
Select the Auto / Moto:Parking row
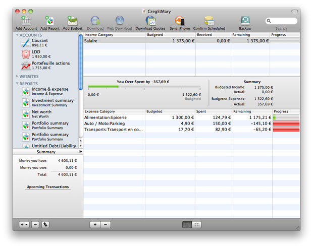(x=191, y=123)
